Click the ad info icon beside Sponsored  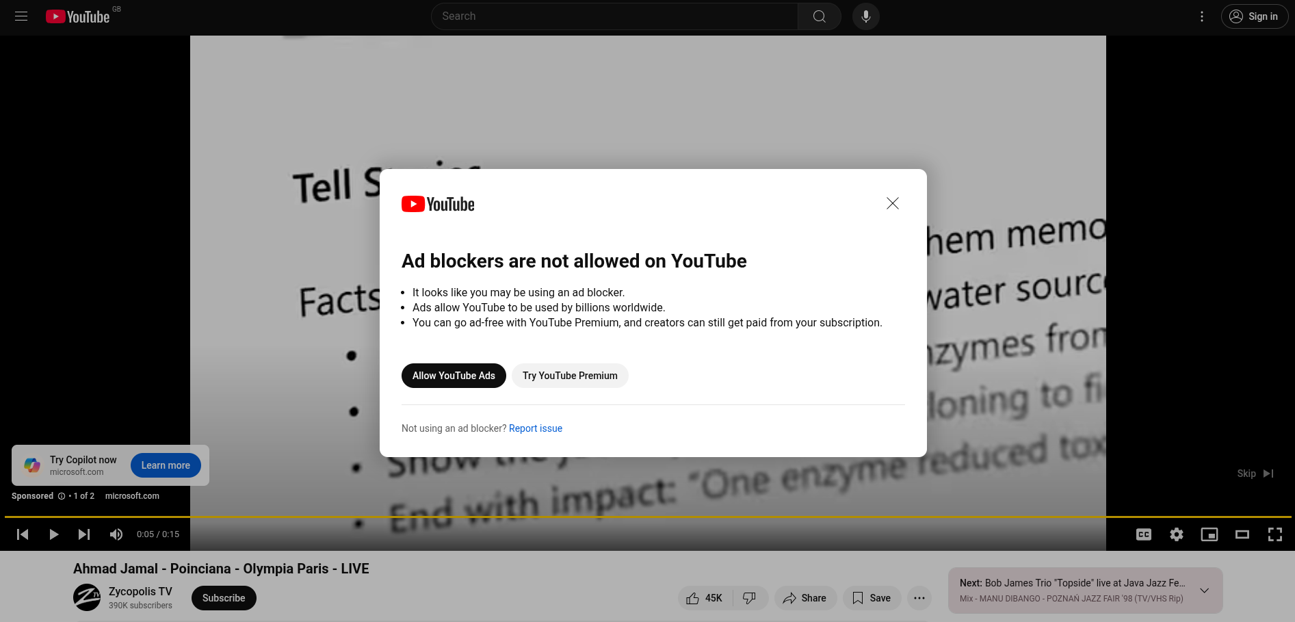coord(62,496)
